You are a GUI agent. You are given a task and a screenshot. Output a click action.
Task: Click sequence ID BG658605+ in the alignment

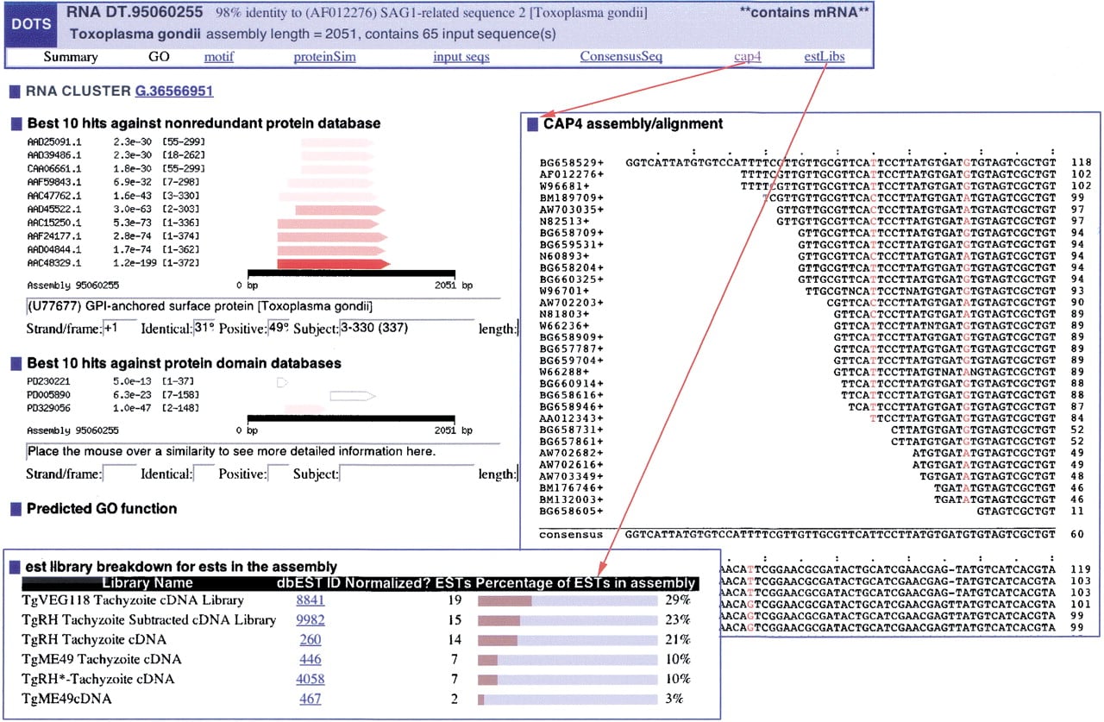572,511
